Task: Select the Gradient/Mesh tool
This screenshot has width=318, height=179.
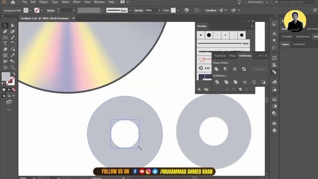Action: (5, 55)
